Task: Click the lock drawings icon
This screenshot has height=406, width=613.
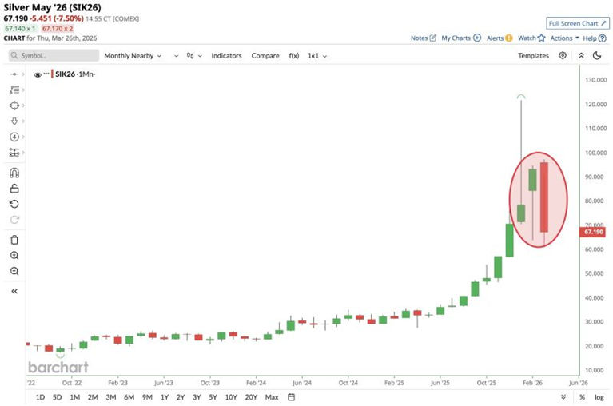Action: tap(14, 189)
